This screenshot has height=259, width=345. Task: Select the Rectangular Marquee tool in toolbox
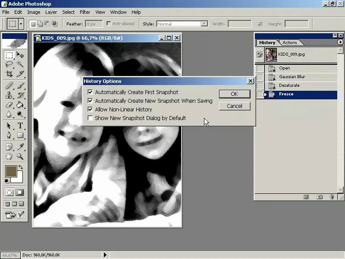(x=9, y=55)
